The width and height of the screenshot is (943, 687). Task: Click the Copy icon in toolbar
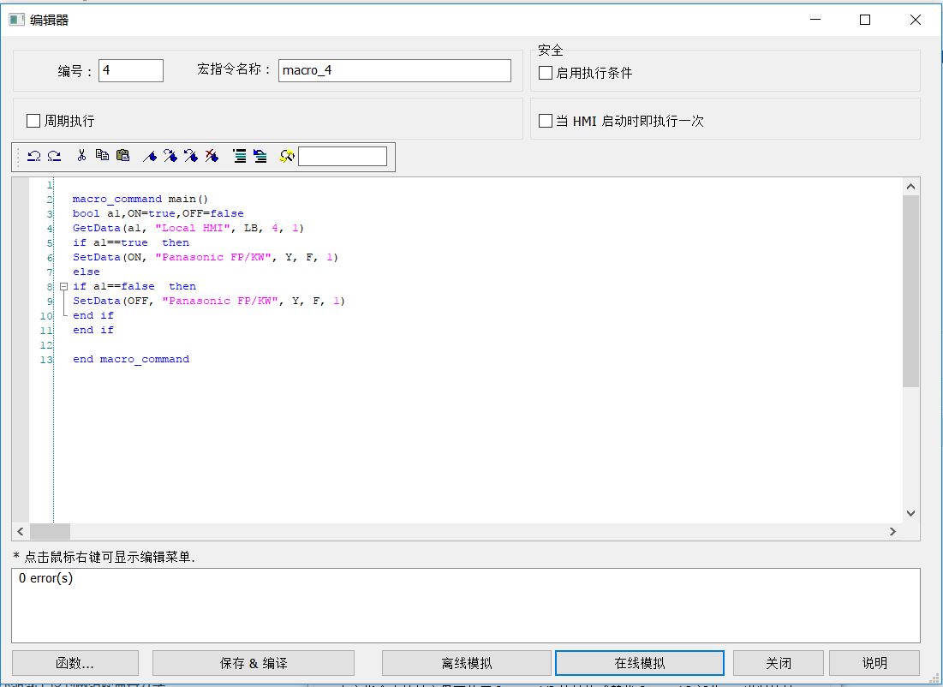pos(102,156)
